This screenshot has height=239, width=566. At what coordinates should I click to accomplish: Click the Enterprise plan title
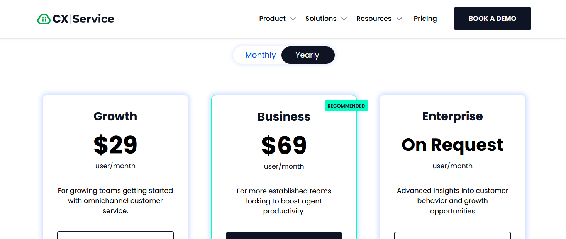click(x=452, y=116)
